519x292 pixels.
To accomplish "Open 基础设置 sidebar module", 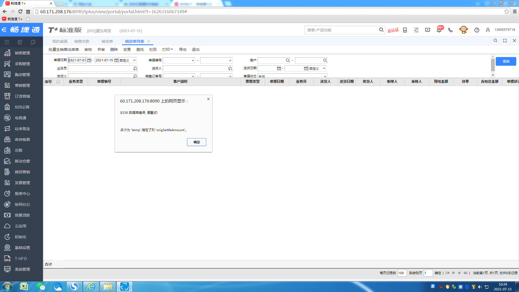I will [22, 248].
